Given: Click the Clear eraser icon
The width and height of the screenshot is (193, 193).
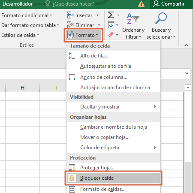Looking at the screenshot, I should coord(111,35).
